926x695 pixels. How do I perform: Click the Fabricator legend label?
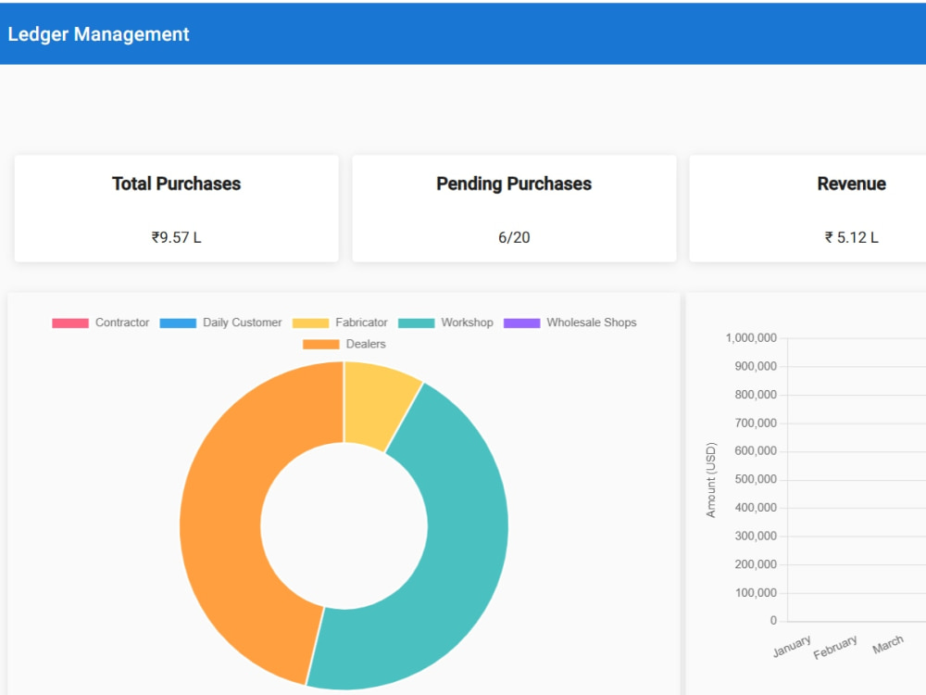click(x=361, y=322)
